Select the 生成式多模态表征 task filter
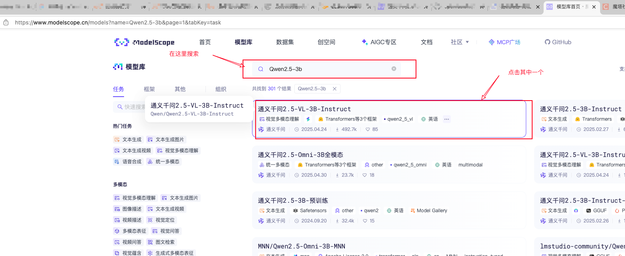The width and height of the screenshot is (625, 256). 171,253
